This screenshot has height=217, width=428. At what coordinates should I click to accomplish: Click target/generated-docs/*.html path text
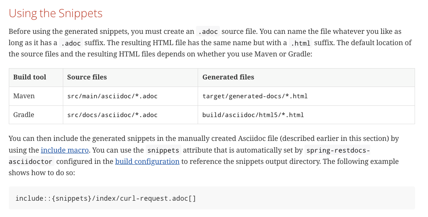[255, 96]
